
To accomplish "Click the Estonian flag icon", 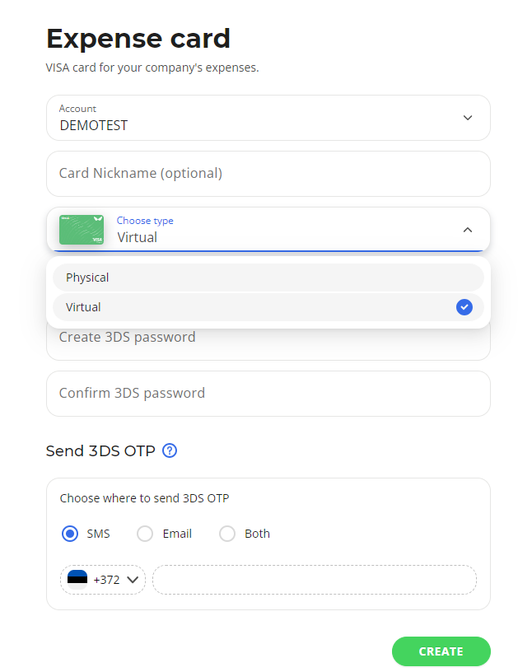I will pos(77,579).
